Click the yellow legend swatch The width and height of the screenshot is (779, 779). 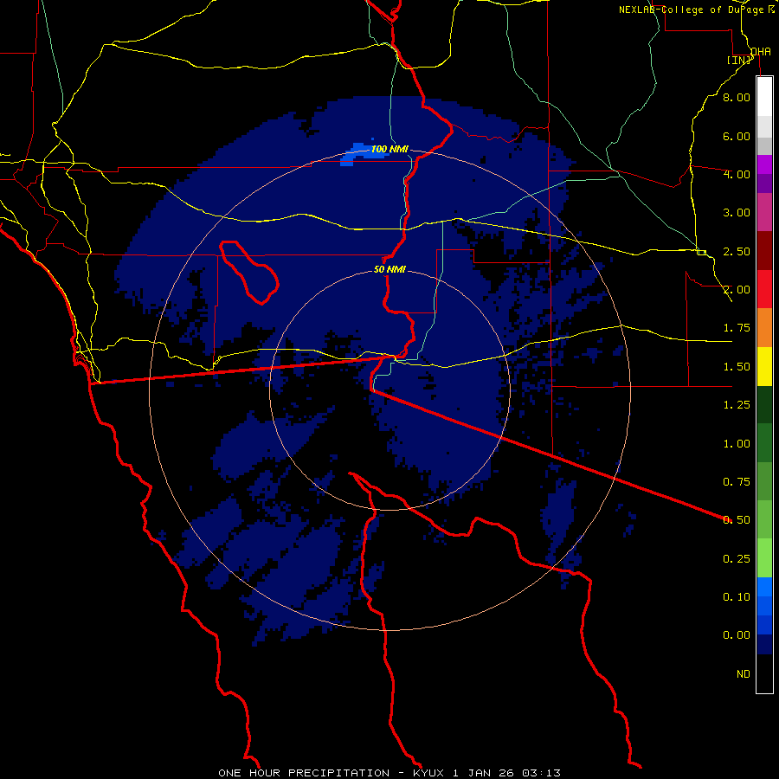pos(764,366)
